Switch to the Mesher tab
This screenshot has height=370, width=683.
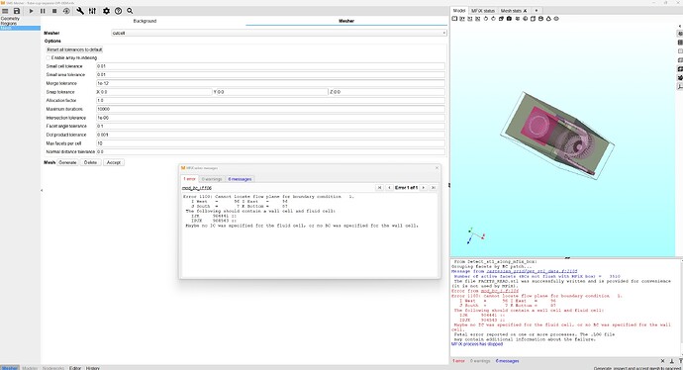(x=346, y=21)
